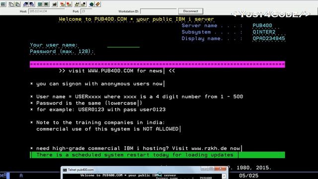This screenshot has height=179, width=318.
Task: Click the '05/025' cursor position indicator
Action: [248, 176]
